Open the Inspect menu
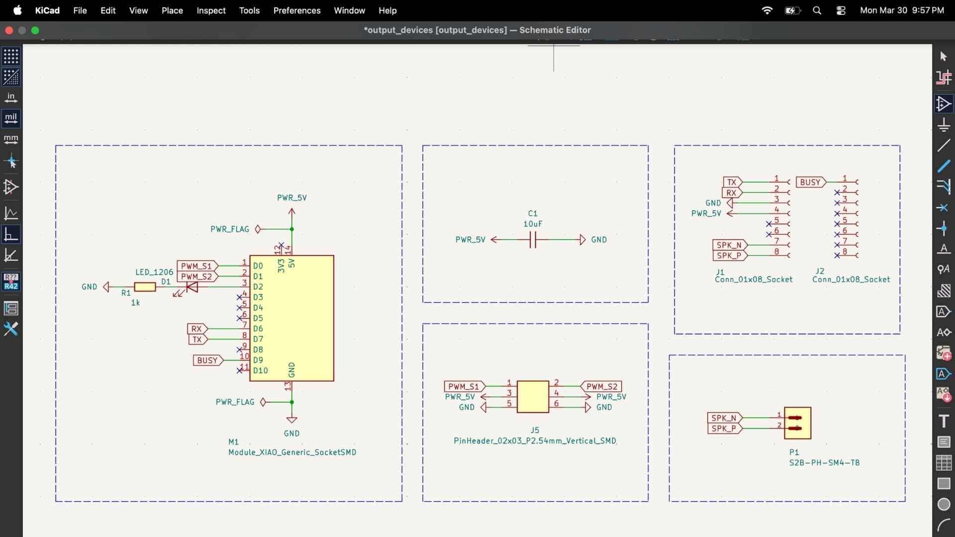955x537 pixels. click(211, 10)
